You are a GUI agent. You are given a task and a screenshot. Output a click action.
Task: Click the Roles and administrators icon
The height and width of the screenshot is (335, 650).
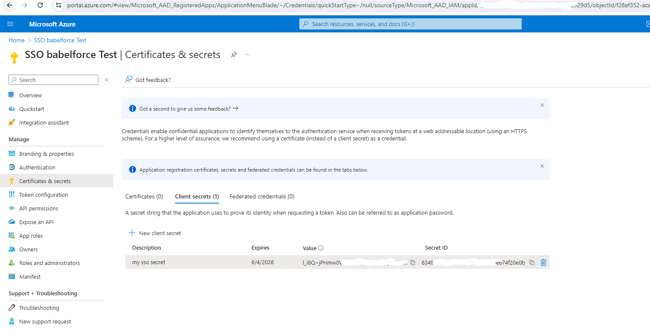point(12,263)
